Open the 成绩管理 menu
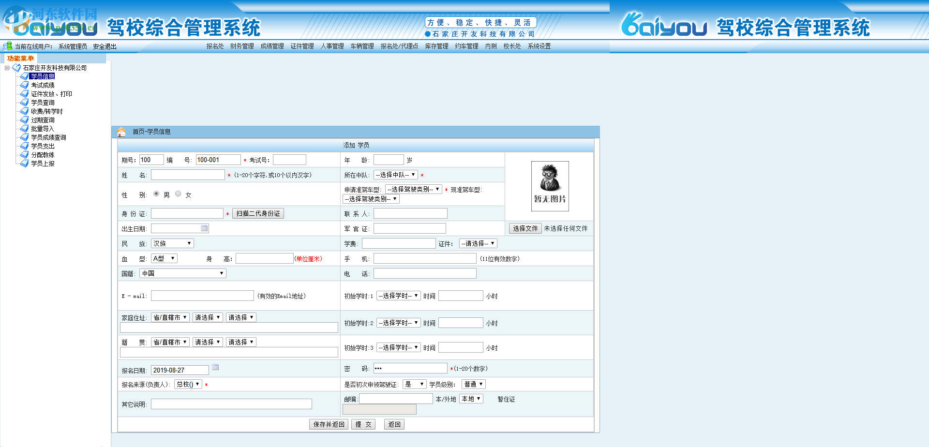This screenshot has height=447, width=929. [x=272, y=46]
